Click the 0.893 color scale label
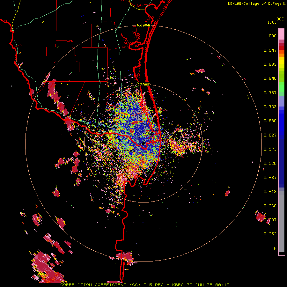 270,64
